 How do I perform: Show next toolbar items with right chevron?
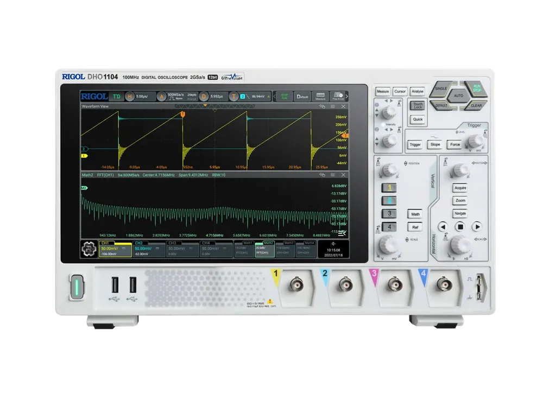[x=346, y=97]
